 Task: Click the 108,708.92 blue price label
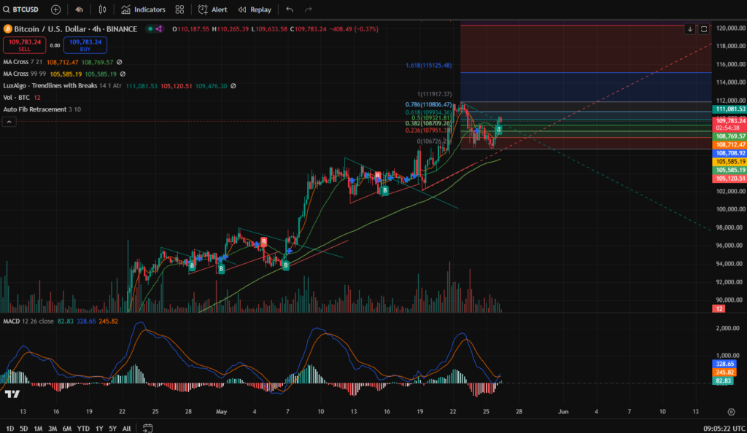click(x=729, y=153)
